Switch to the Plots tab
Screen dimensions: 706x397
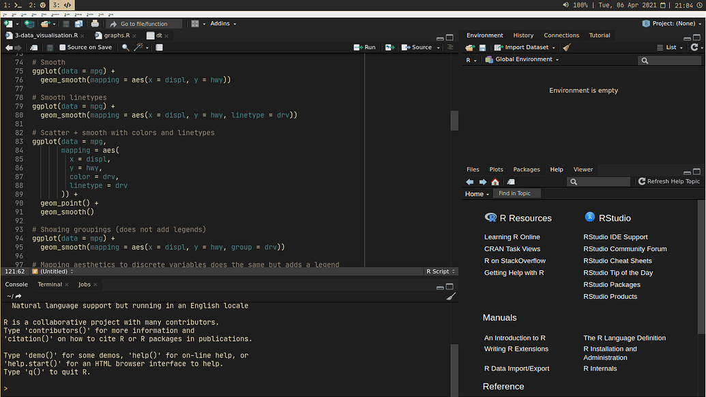496,170
